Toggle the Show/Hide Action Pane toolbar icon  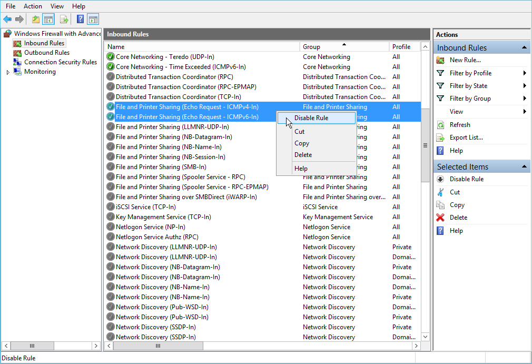(93, 19)
